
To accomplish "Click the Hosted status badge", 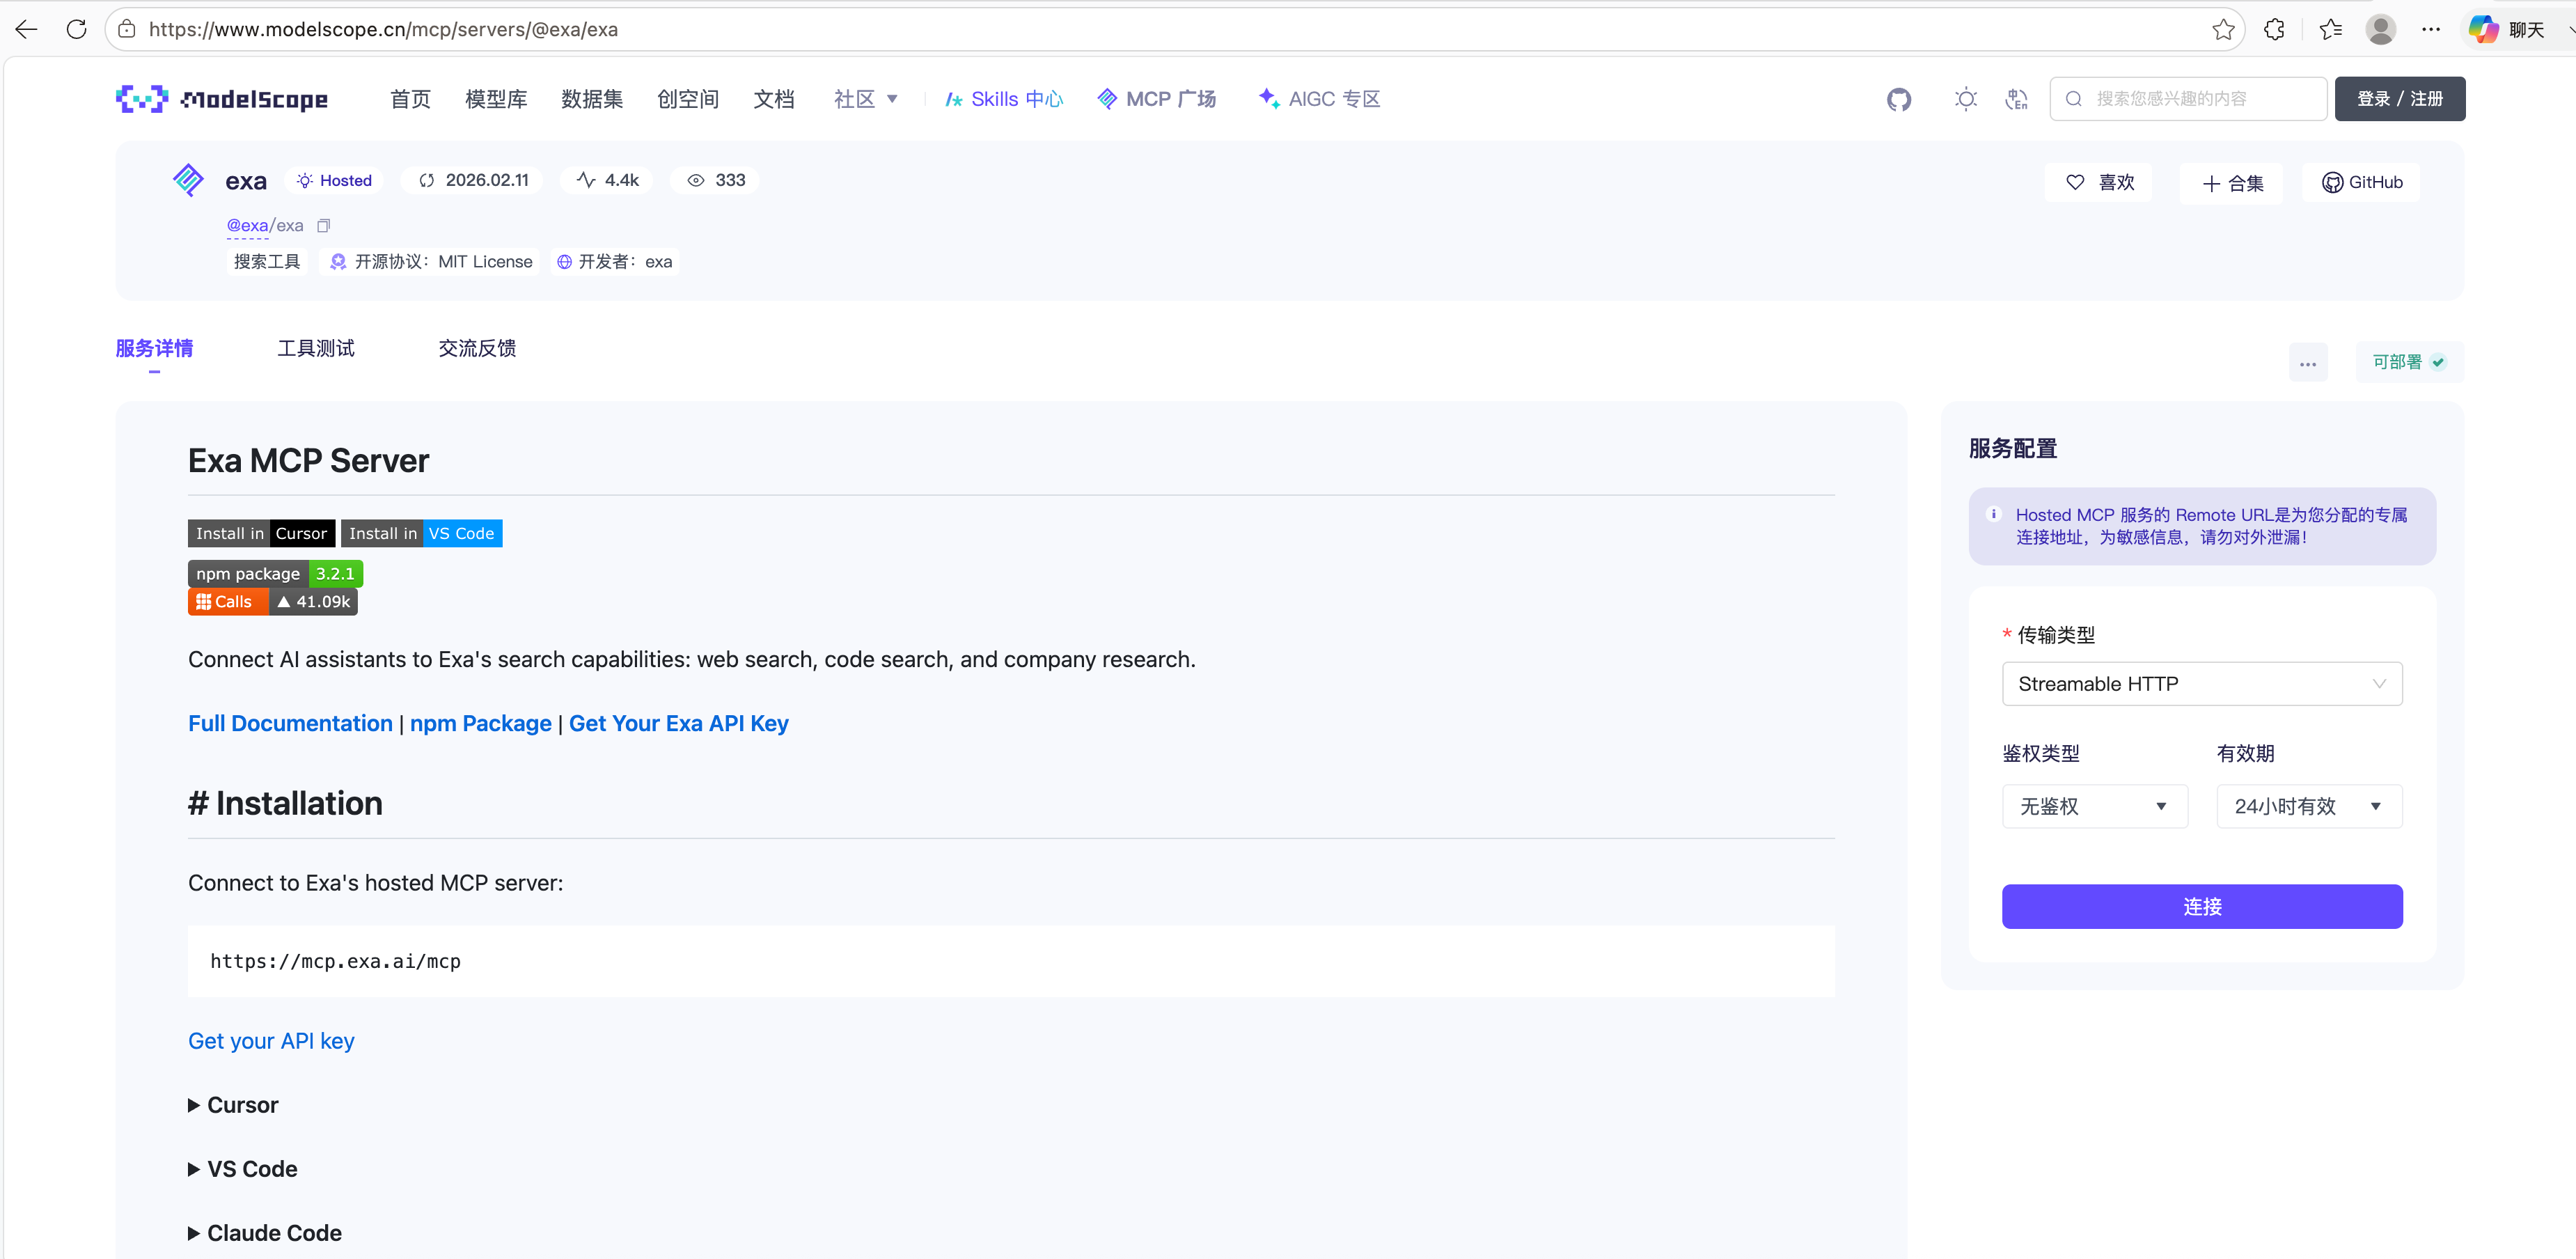I will tap(335, 180).
